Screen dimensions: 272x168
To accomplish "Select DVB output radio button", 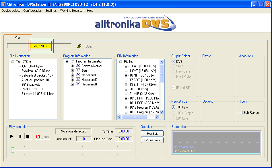I will coord(173,62).
